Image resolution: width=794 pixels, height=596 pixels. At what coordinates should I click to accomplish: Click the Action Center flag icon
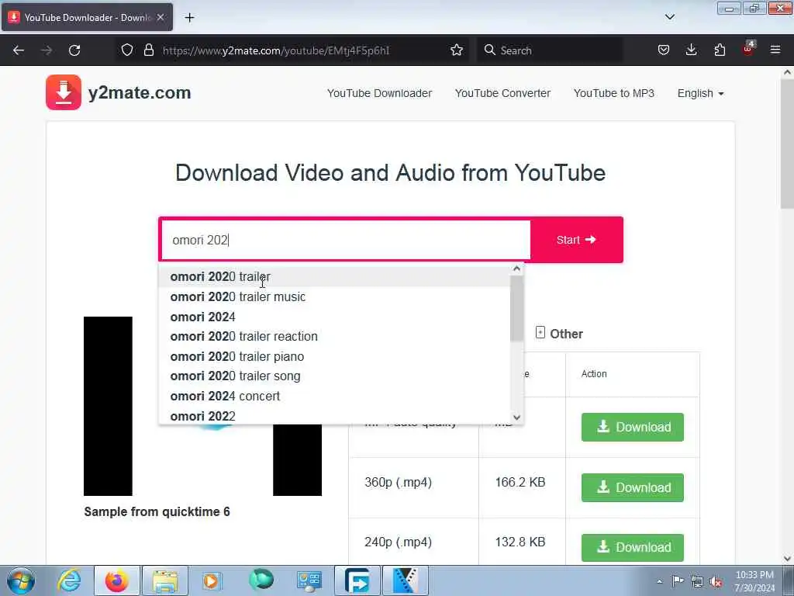coord(678,581)
